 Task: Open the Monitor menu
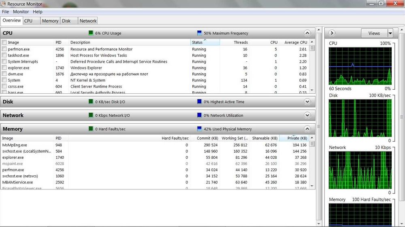[21, 12]
